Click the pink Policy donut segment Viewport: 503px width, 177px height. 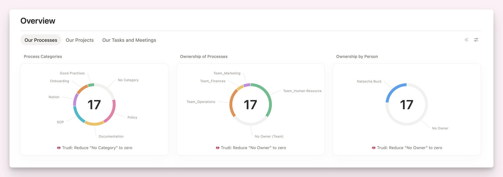113,112
